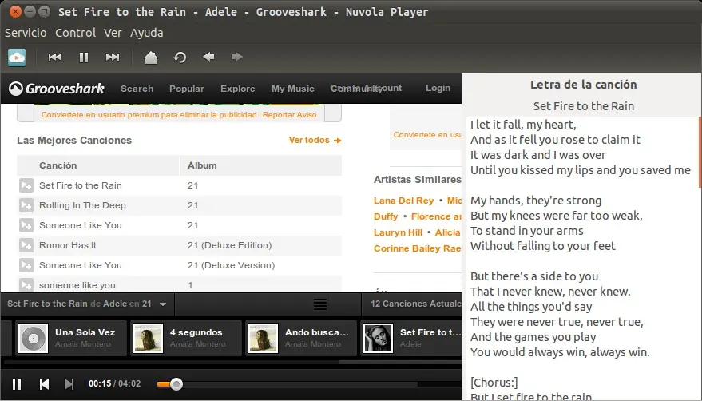Go to next song in player bar
The image size is (702, 401).
(x=69, y=384)
